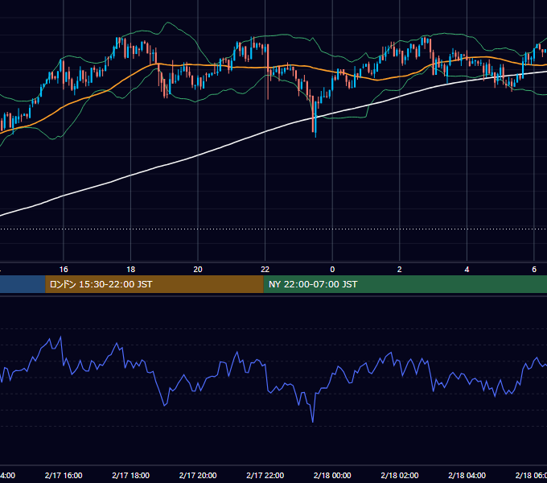Click the oscillator's highest peak near 16:00
This screenshot has width=547, height=483.
pos(60,338)
